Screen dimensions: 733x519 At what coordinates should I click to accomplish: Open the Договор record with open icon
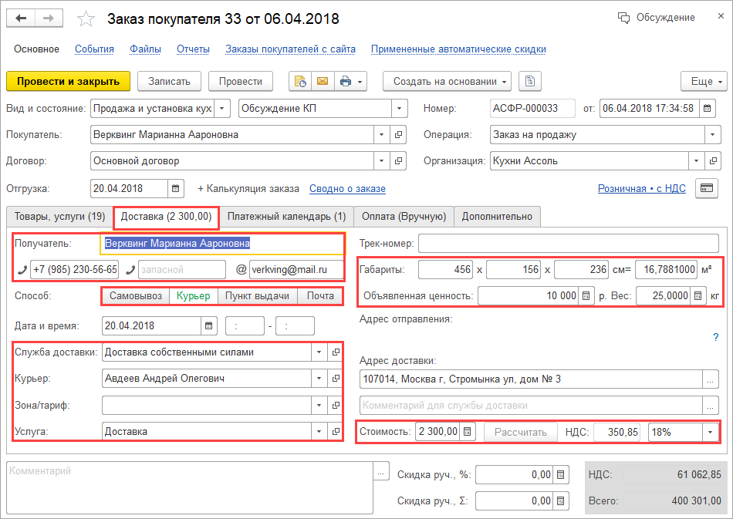pos(398,160)
